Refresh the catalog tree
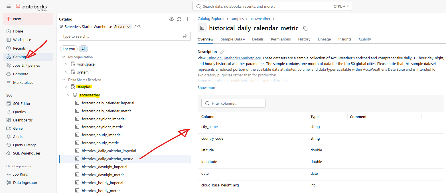 (x=179, y=19)
